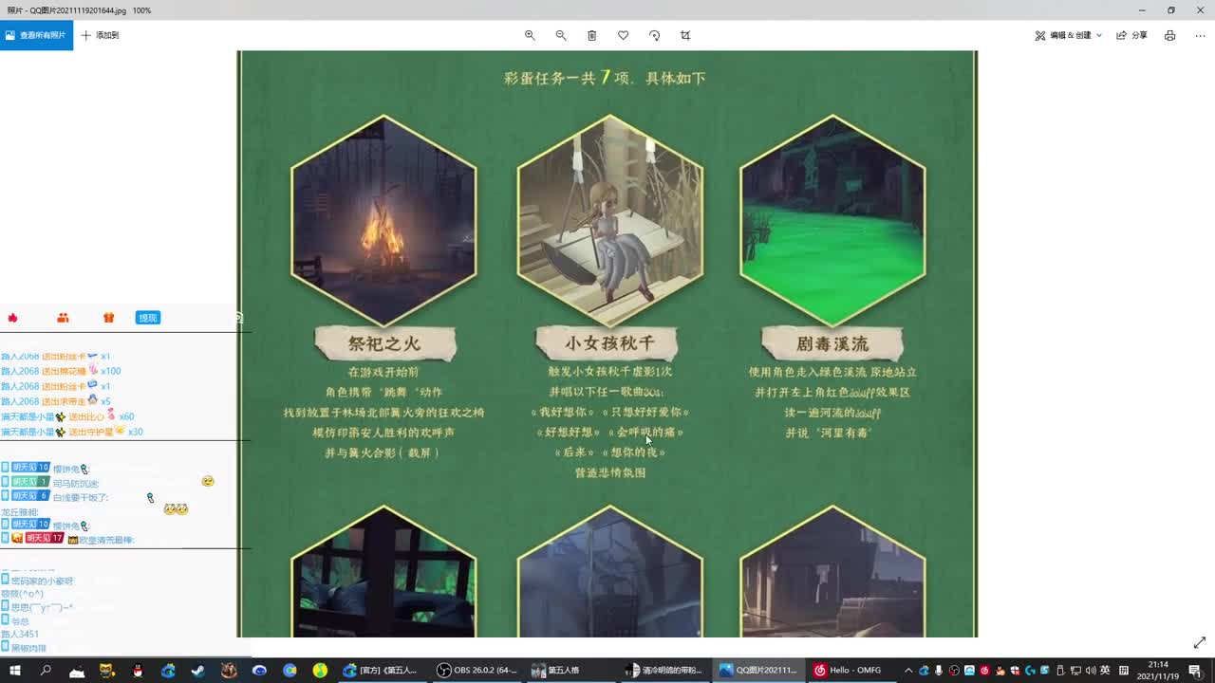
Task: Click the 分享 share button
Action: (1131, 35)
